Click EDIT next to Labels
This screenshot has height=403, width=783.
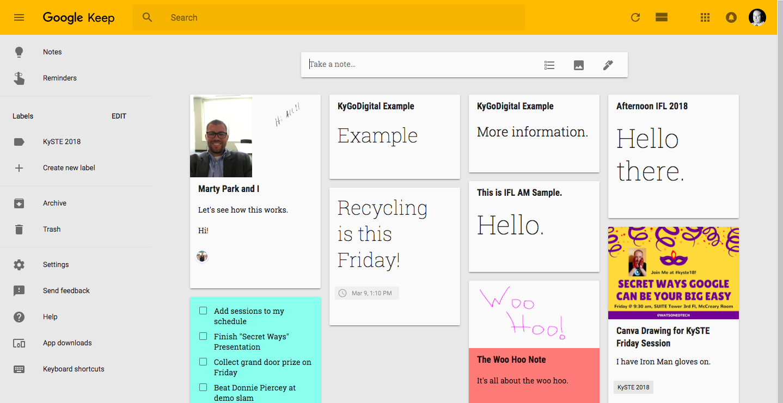click(x=119, y=116)
